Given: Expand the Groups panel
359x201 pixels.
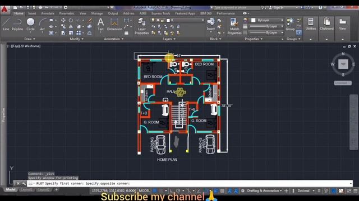Looking at the screenshot, I should click(x=293, y=39).
